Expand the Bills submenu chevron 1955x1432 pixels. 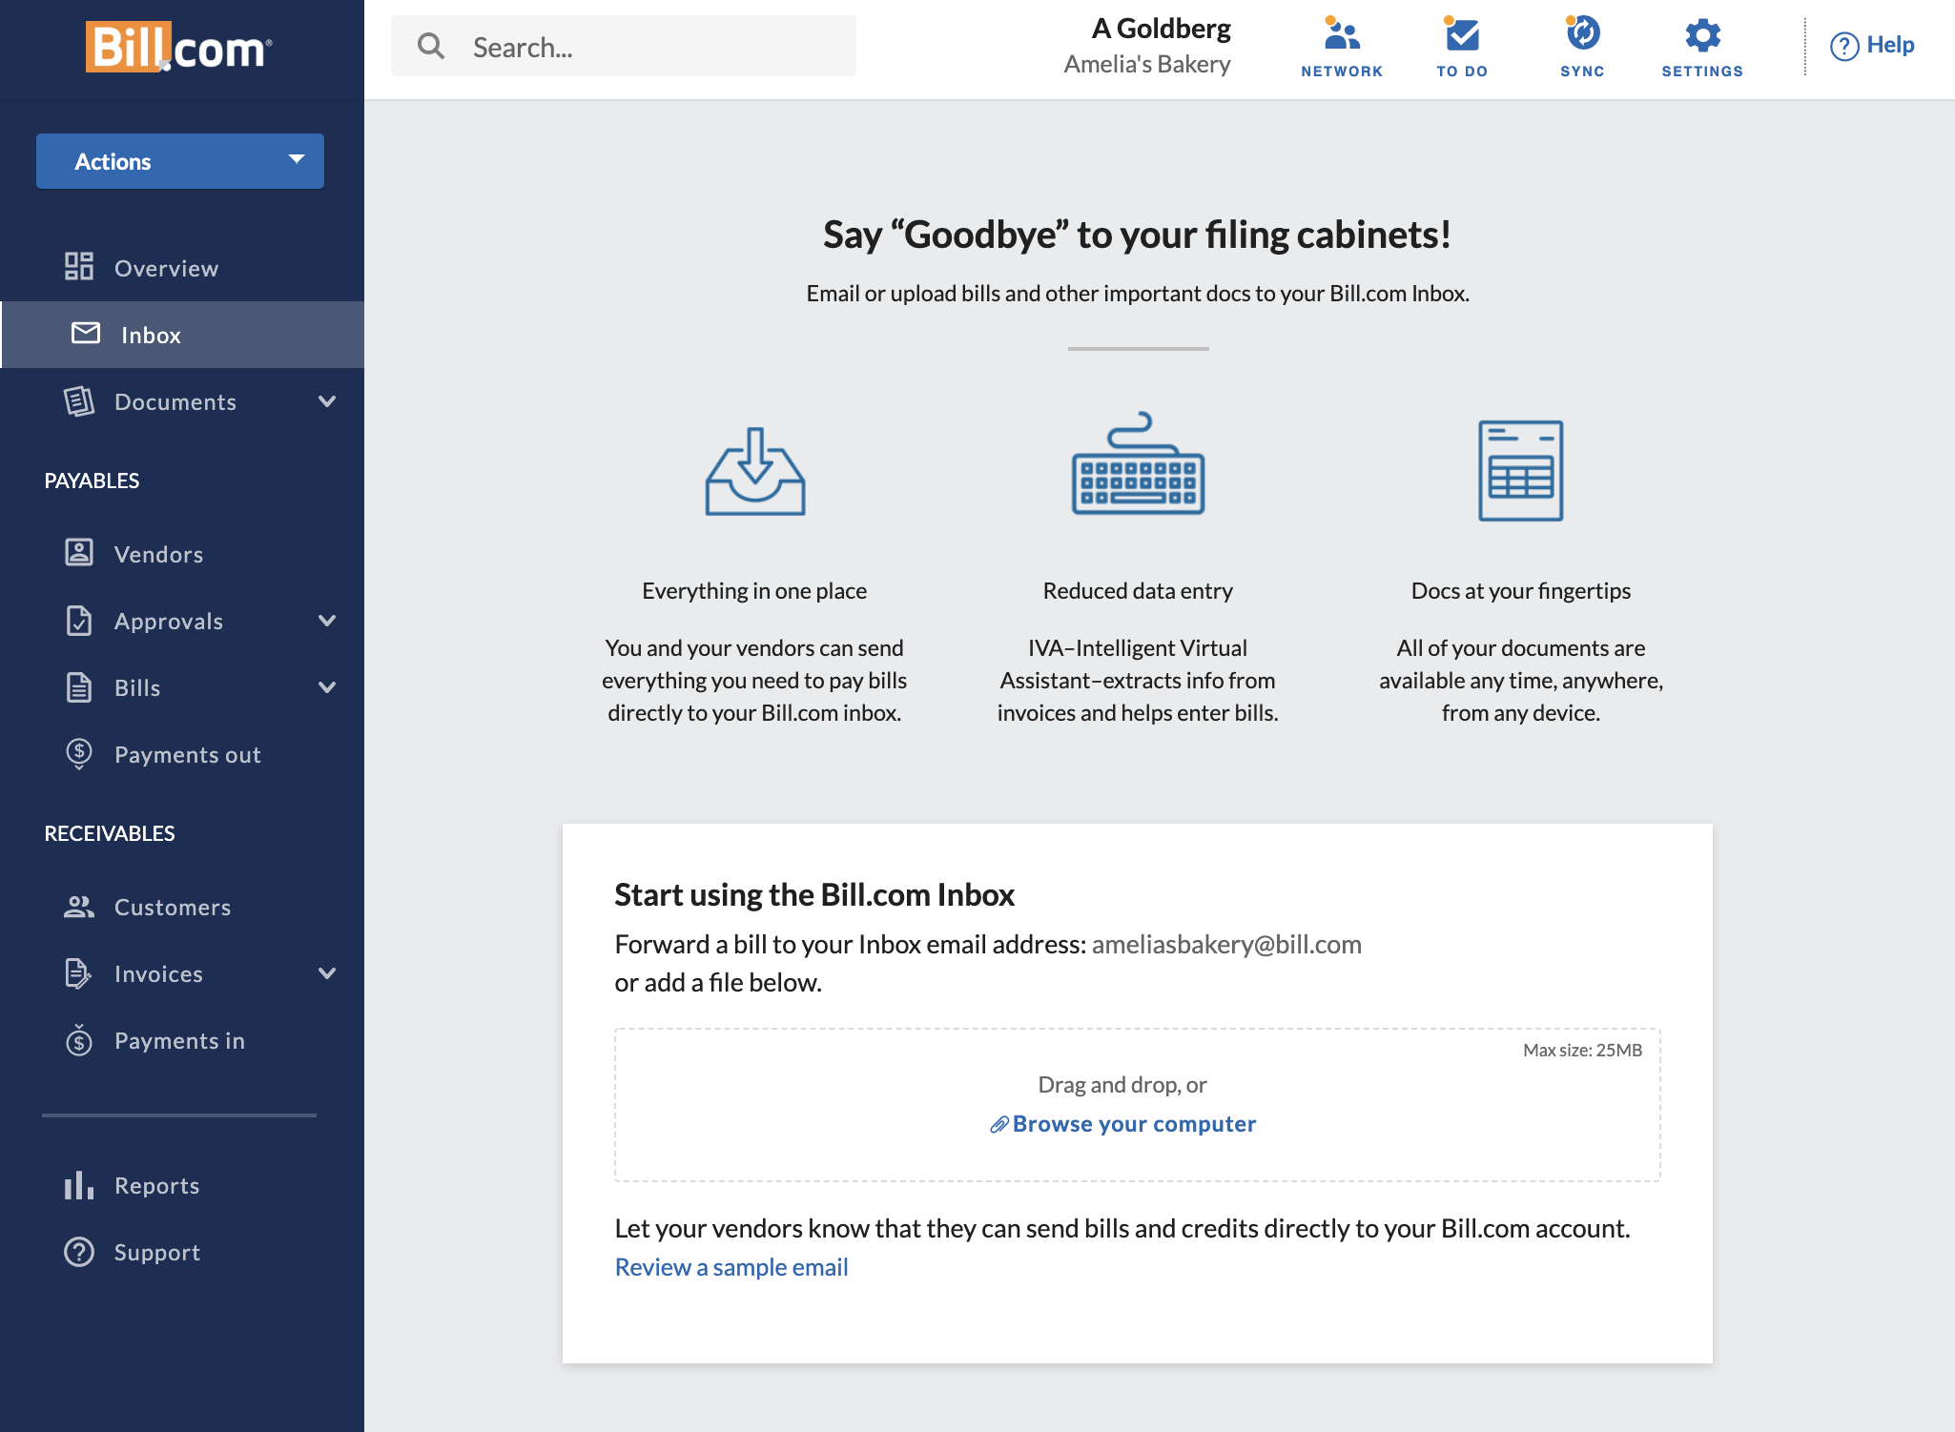point(327,687)
